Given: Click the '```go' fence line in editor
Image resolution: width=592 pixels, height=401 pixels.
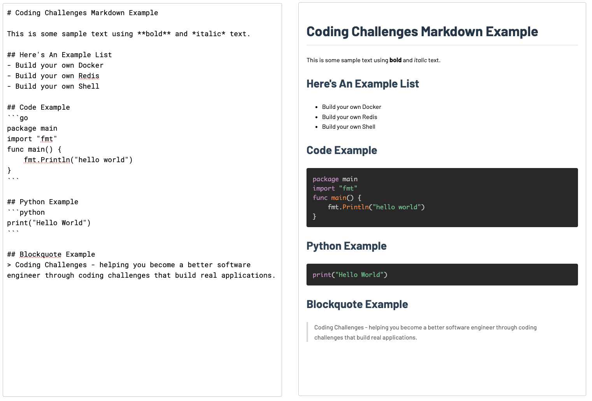Looking at the screenshot, I should pos(18,118).
